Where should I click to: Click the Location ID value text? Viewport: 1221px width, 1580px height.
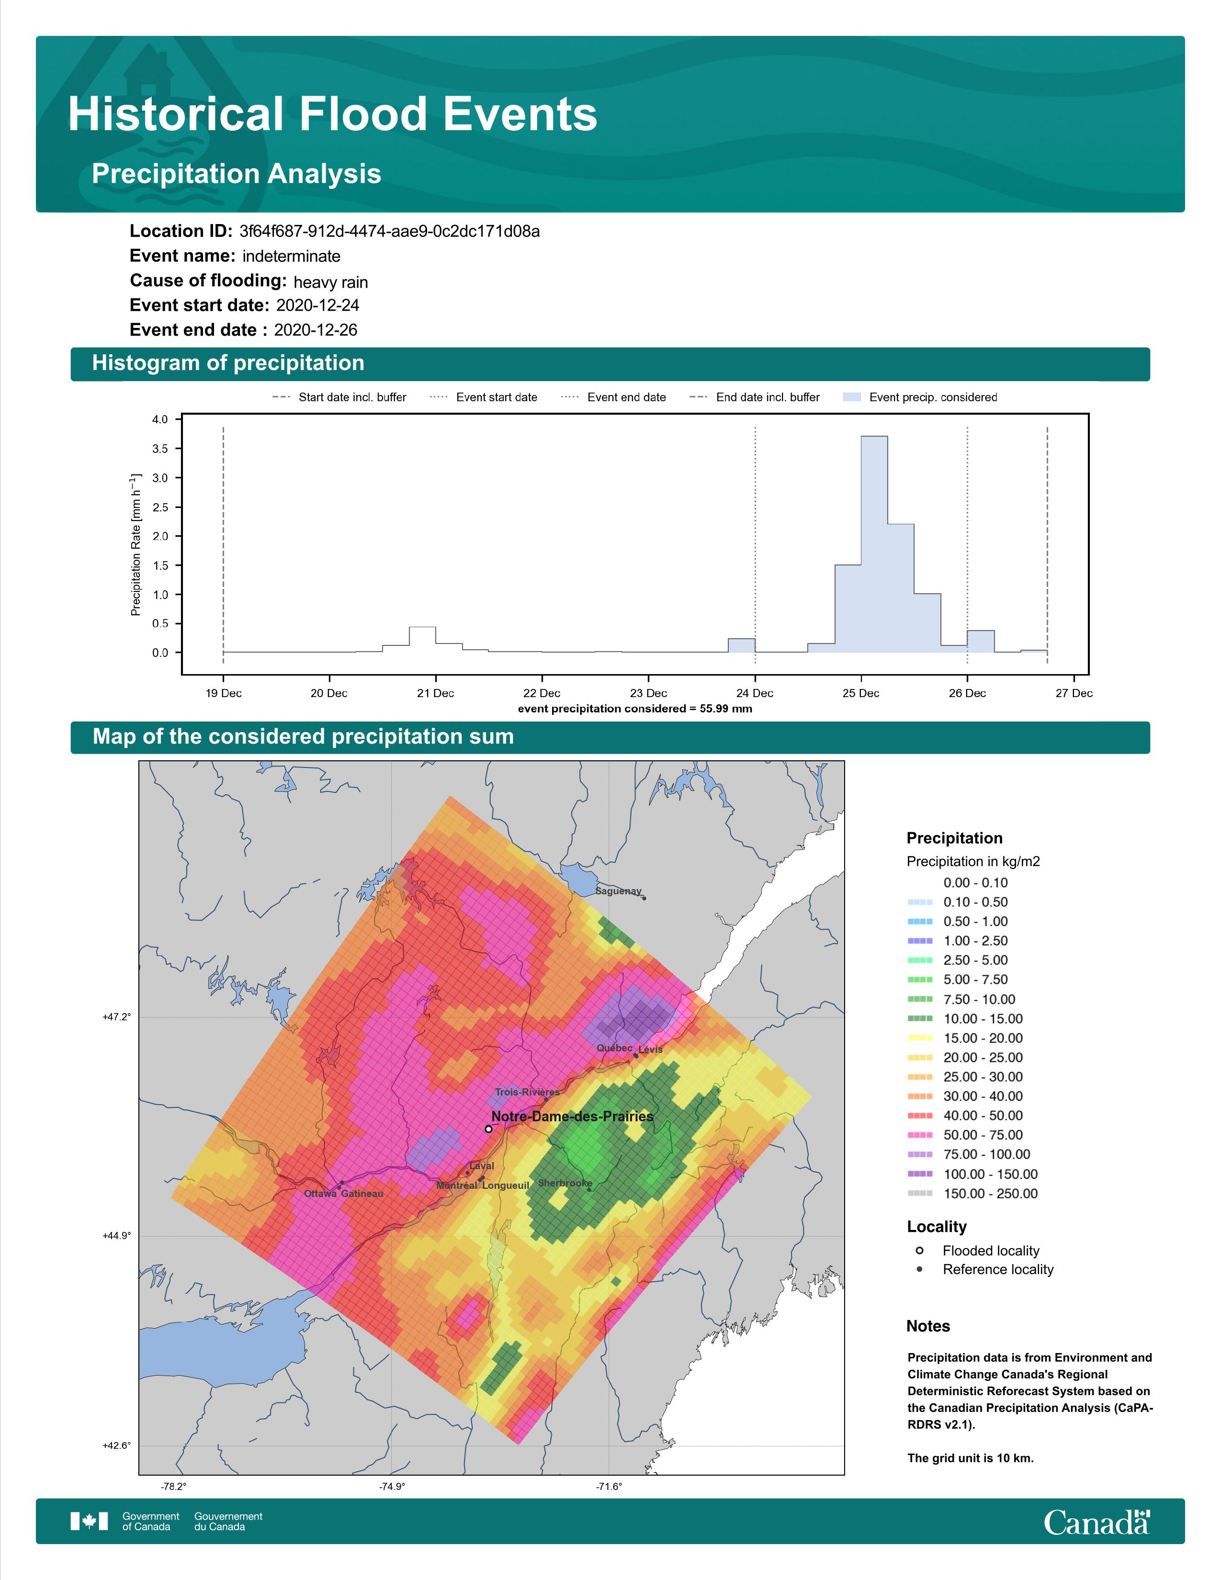tap(389, 232)
